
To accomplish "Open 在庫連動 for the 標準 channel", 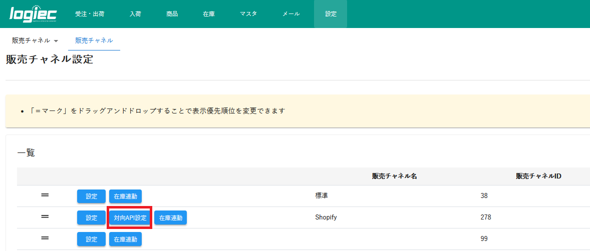I will click(x=125, y=196).
